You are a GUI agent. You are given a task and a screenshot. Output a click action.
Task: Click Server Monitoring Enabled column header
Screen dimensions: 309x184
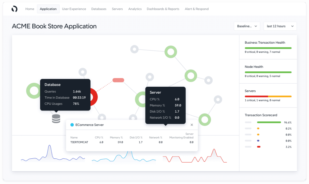pos(181,136)
